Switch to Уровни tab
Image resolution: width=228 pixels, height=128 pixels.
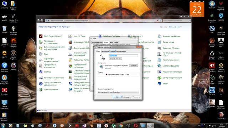113,51
